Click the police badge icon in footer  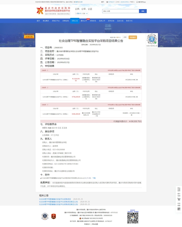point(45,216)
